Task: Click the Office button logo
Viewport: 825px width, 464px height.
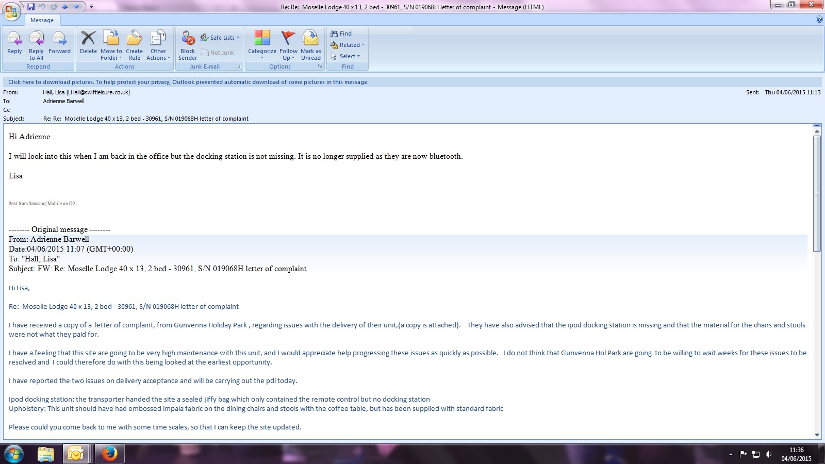Action: [x=11, y=11]
